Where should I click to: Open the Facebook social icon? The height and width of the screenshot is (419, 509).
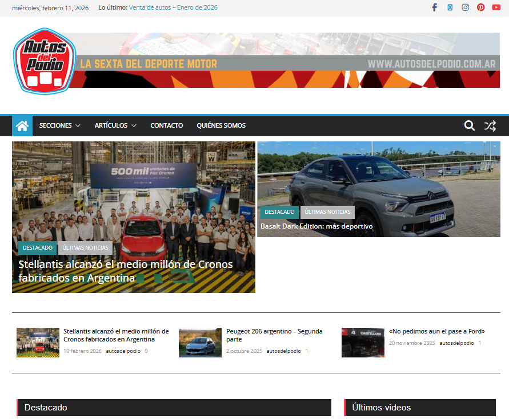pos(434,7)
